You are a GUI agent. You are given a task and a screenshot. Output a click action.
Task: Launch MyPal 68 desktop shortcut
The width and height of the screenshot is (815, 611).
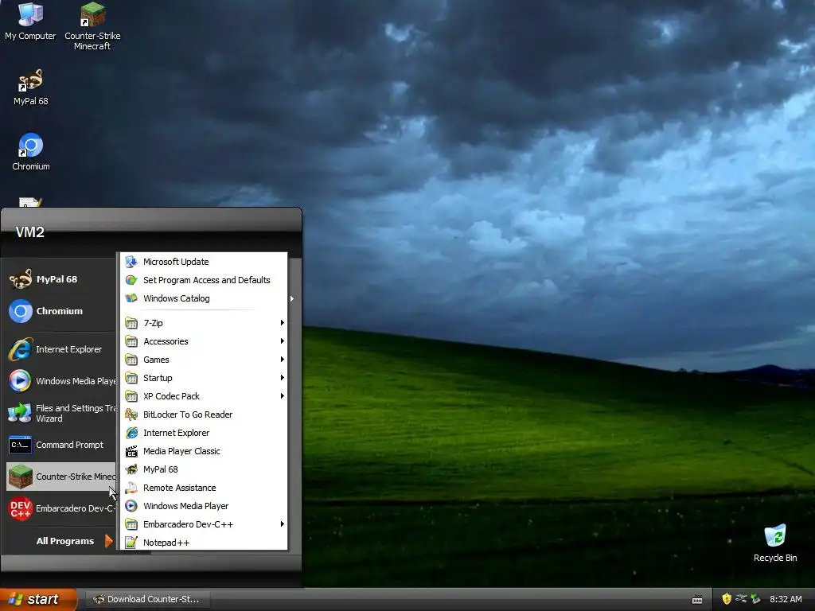31,87
